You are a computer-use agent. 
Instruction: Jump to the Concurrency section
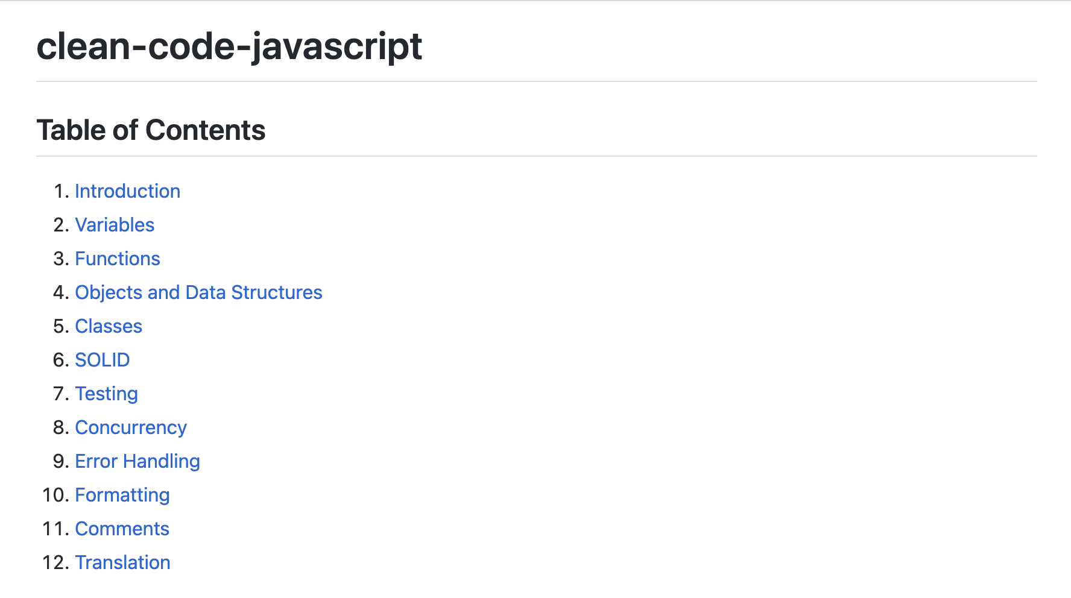pos(131,427)
